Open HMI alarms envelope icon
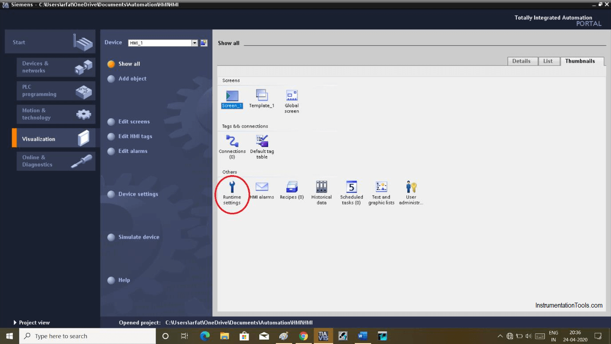Screen dimensions: 611x344 pyautogui.click(x=262, y=190)
